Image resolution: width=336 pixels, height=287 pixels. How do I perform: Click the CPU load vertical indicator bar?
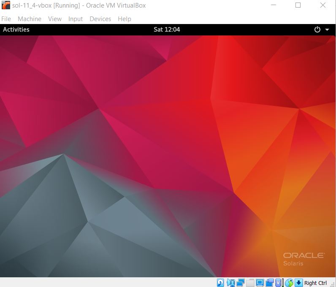coord(283,283)
